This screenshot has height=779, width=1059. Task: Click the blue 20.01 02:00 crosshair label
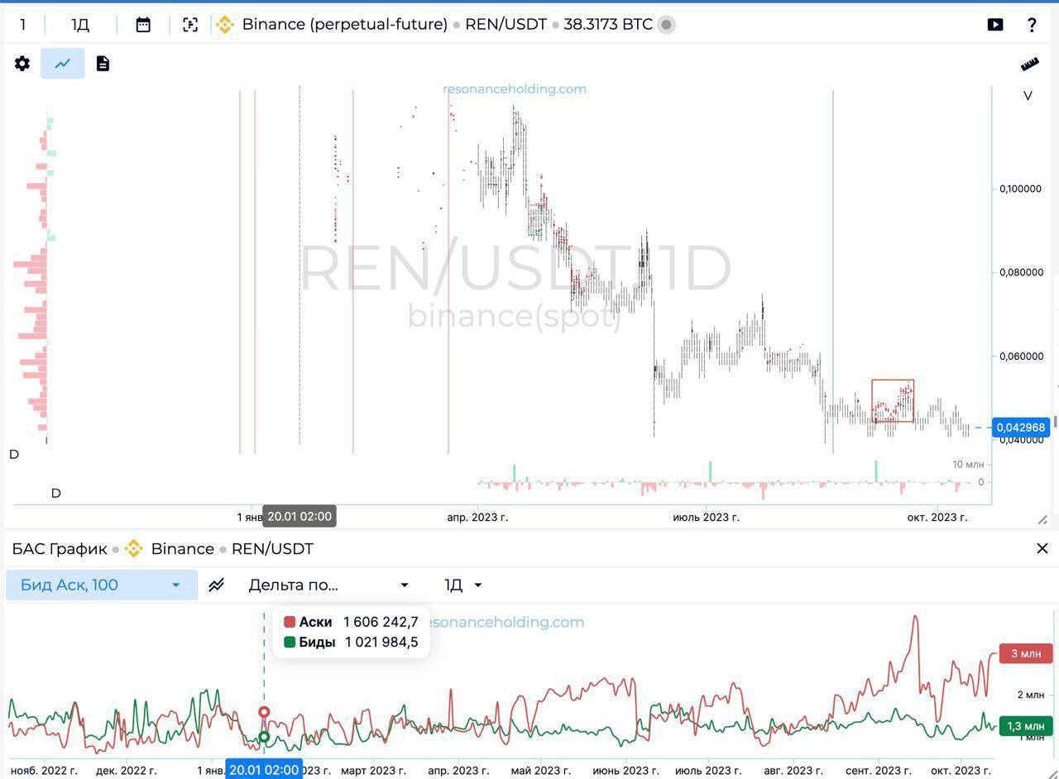point(264,770)
